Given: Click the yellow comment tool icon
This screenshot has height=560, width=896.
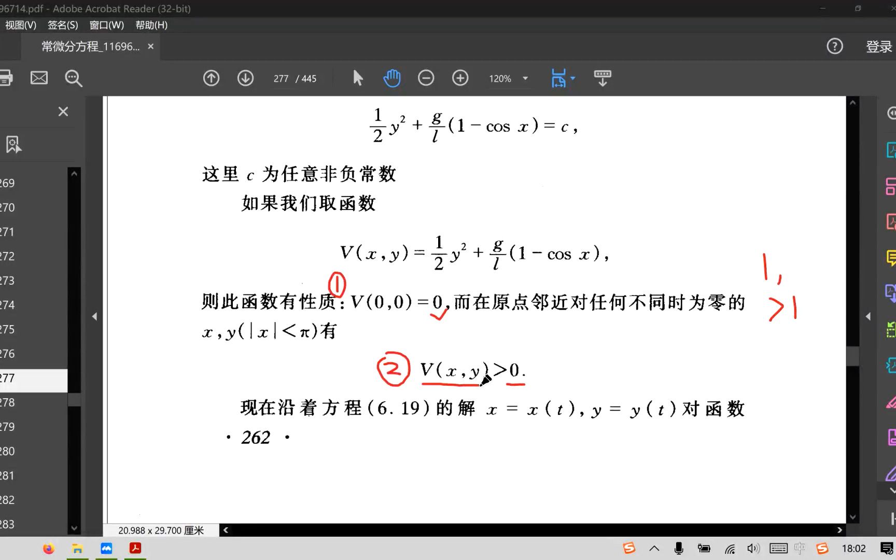Looking at the screenshot, I should tap(891, 258).
